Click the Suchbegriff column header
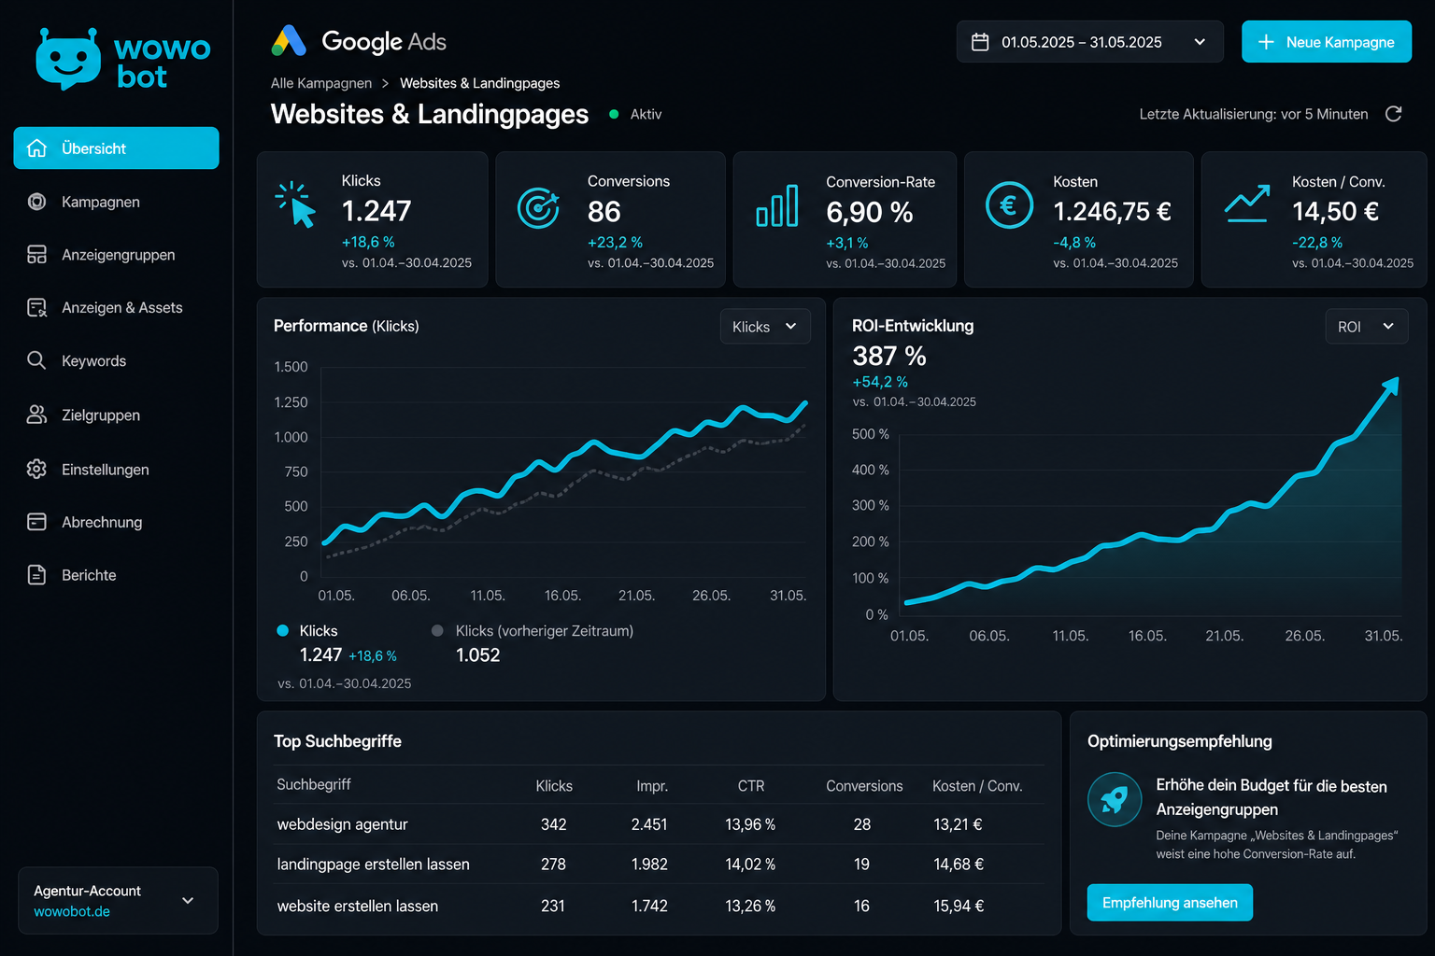 pos(314,784)
